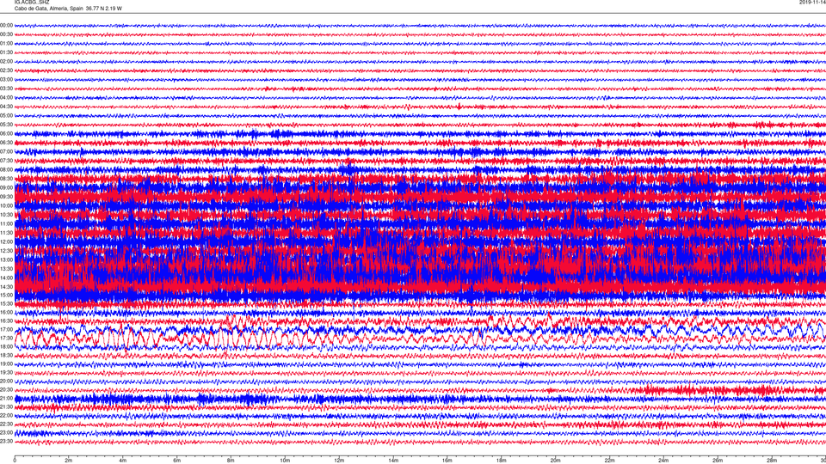Screen dimensions: 826x464
Task: Select the 08:00 time row label
Action: [6, 169]
